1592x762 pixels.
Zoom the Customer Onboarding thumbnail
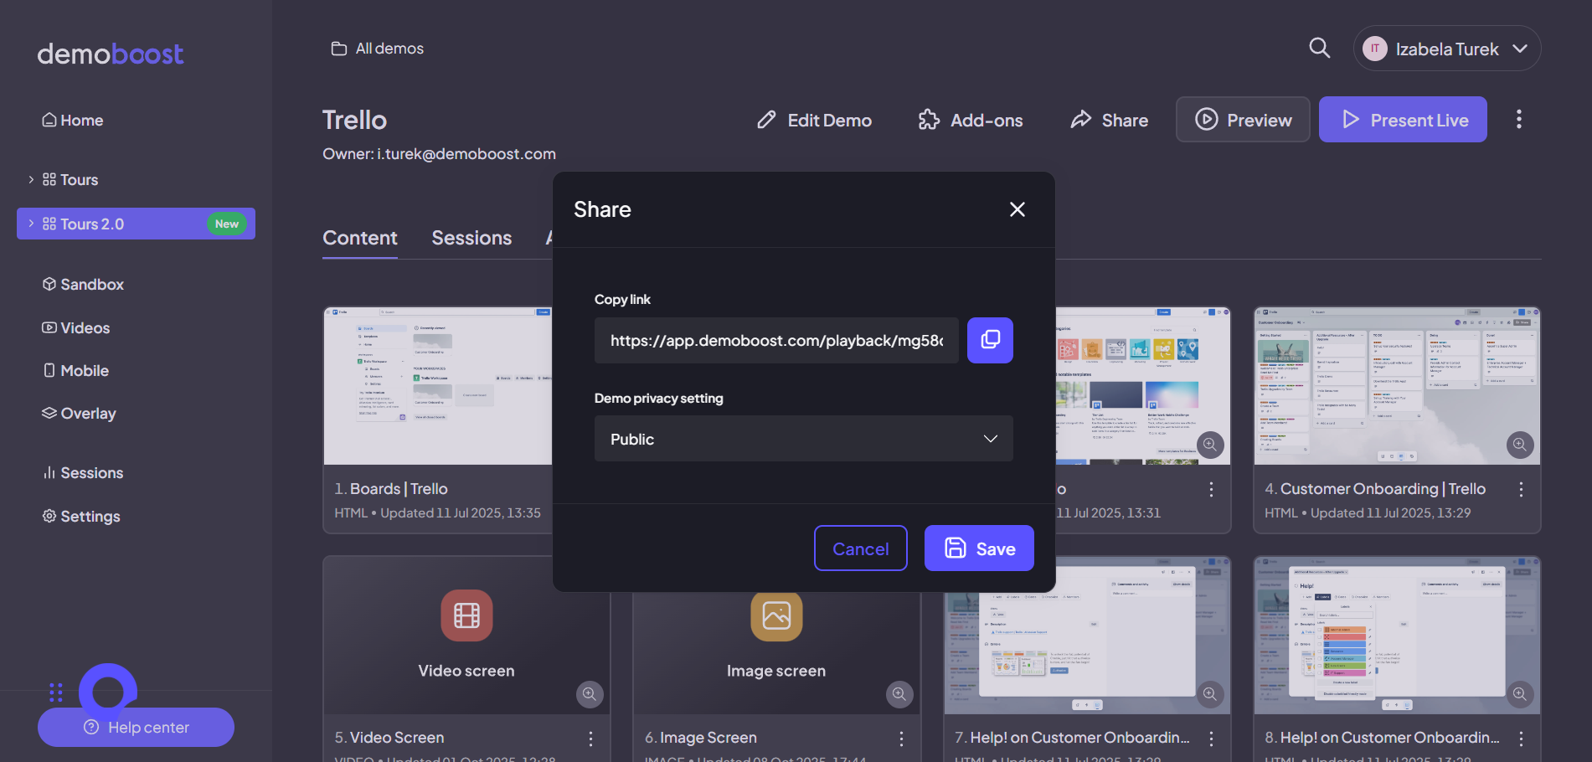pos(1519,445)
